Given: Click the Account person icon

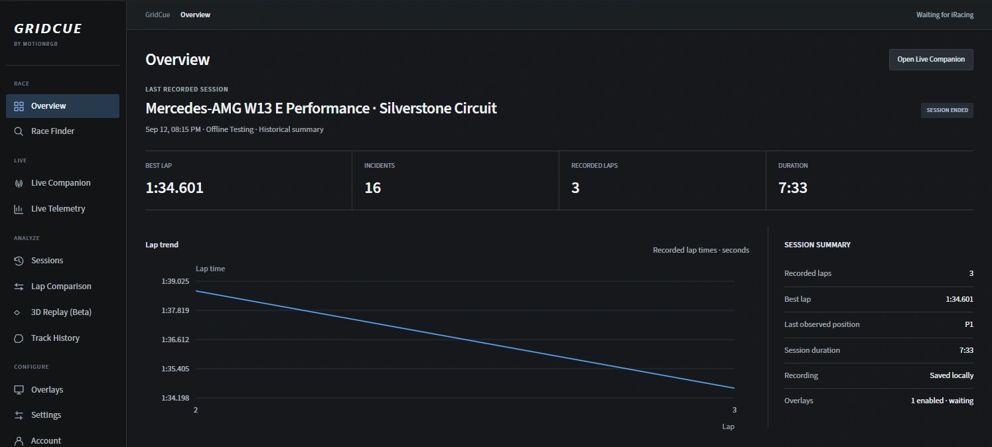Looking at the screenshot, I should point(19,441).
